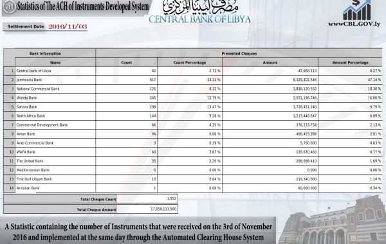This screenshot has height=244, width=386.
Task: Click the Total Cheque Count value field
Action: (147, 198)
